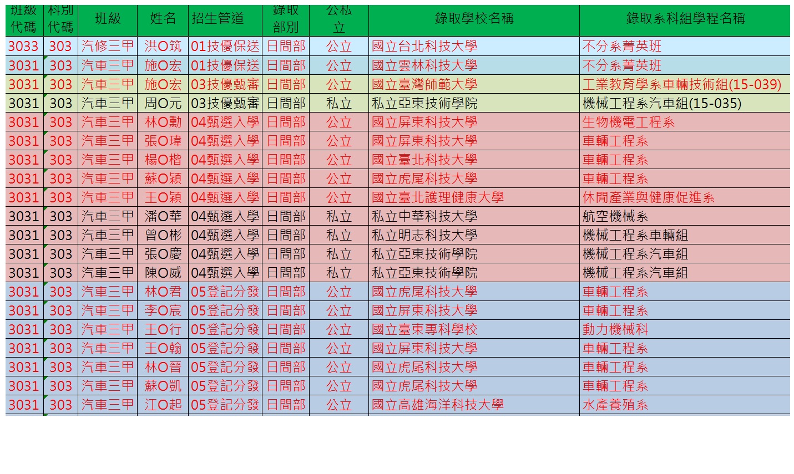
Task: Click the 私立明志科技大學 cell
Action: tap(424, 235)
